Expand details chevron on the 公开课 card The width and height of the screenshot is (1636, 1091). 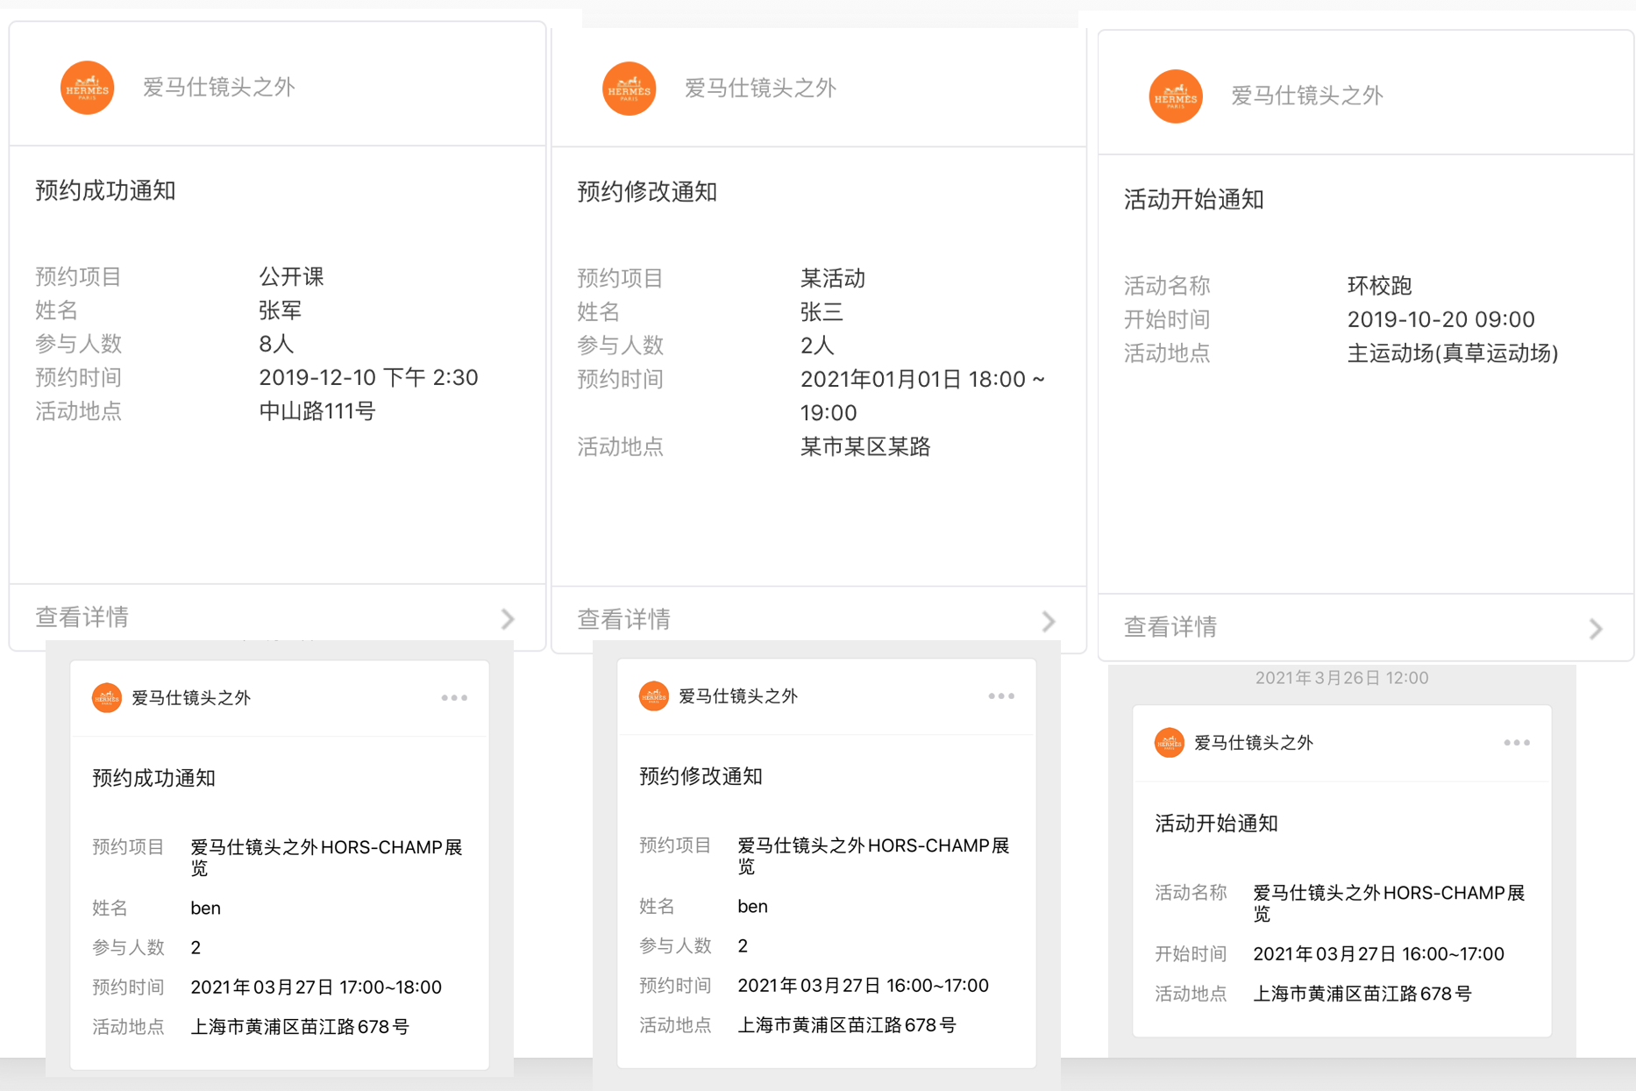[x=508, y=618]
